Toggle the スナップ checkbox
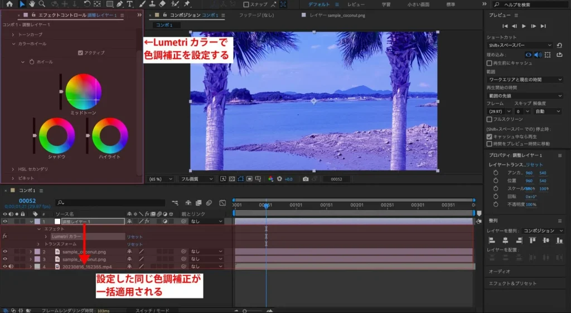Screen dimensions: 571x313 click(x=246, y=4)
